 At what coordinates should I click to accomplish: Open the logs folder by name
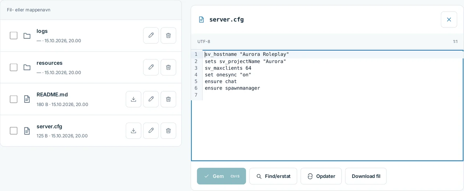click(42, 31)
